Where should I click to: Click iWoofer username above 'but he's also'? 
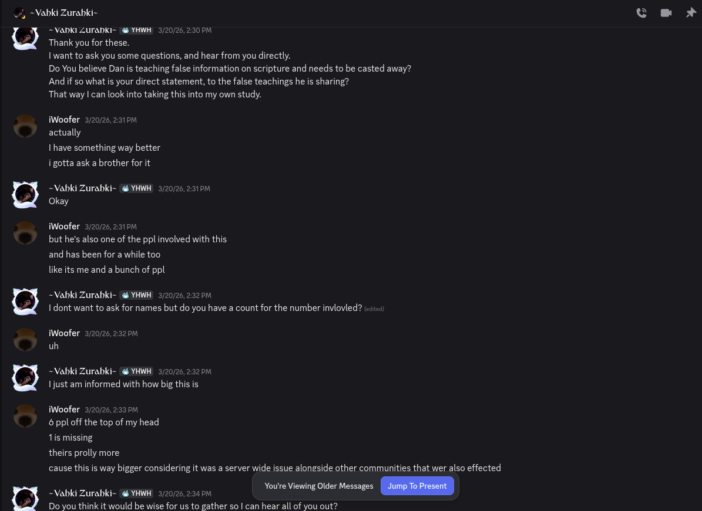point(64,226)
